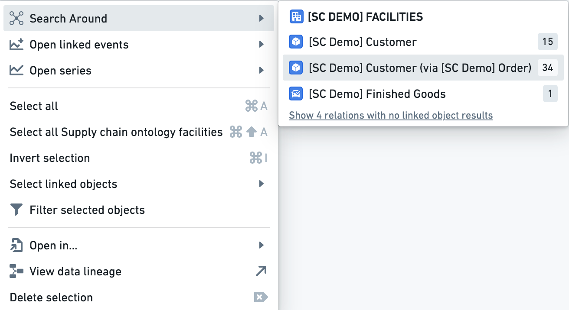Click the View data lineage node icon
Screen dimensions: 569x310
[x=16, y=271]
